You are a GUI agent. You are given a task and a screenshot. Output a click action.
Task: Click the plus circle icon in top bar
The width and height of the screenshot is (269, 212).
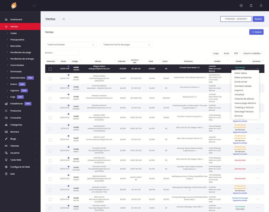click(x=241, y=5)
